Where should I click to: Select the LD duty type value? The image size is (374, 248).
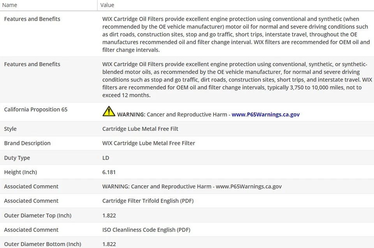[x=106, y=158]
